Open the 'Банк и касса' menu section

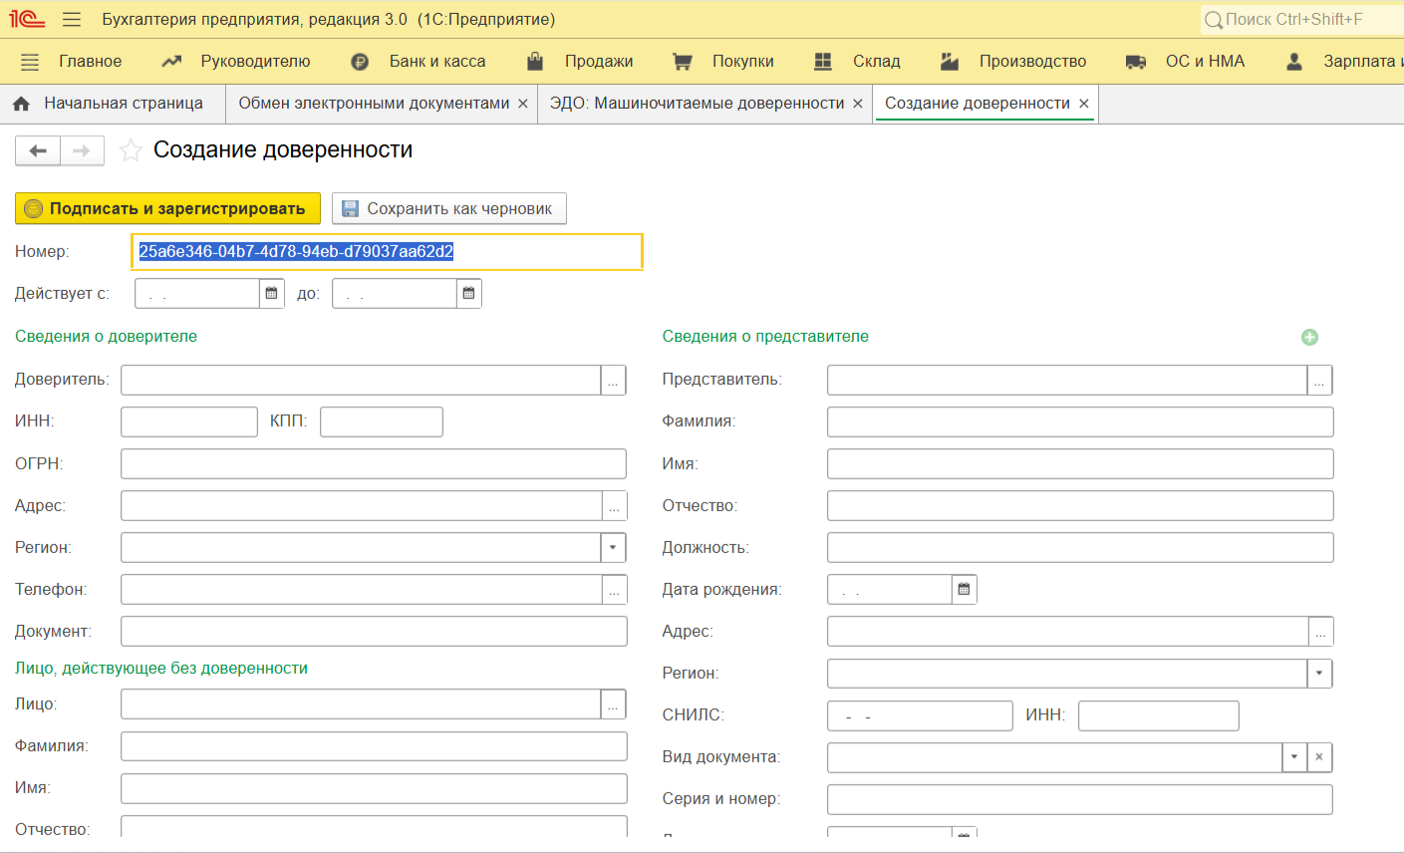[436, 62]
